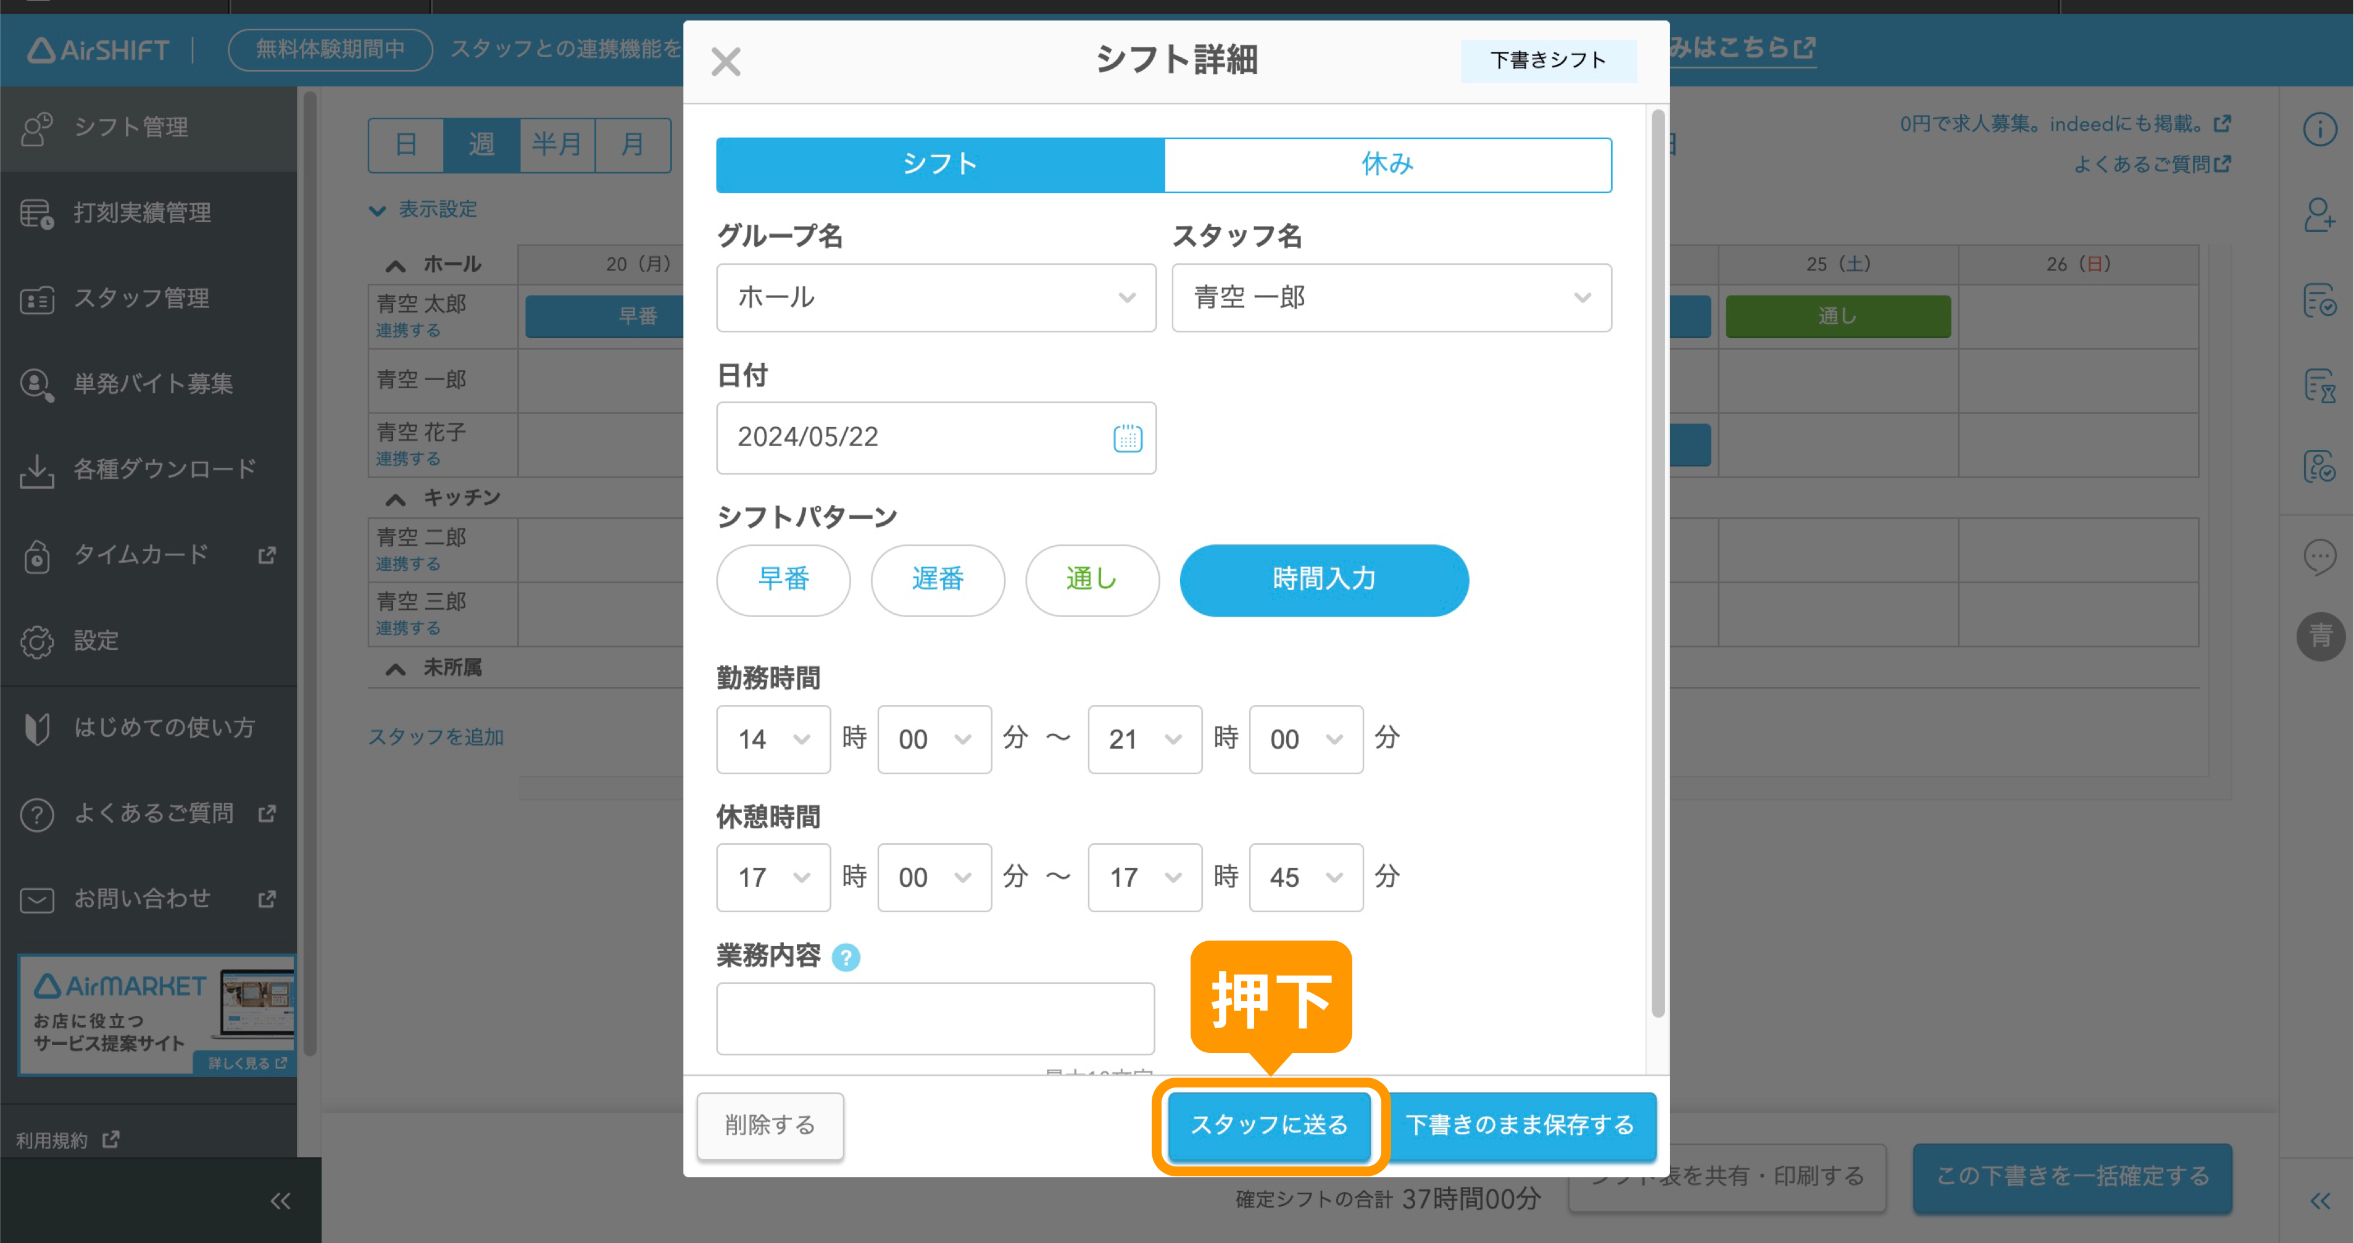Click 連携する under 青空 太郎
Image resolution: width=2354 pixels, height=1243 pixels.
click(409, 331)
